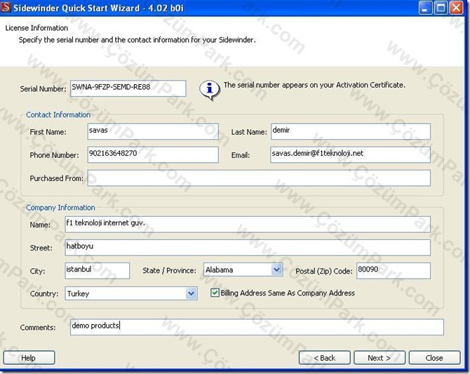Click the City field containing istanbul
This screenshot has height=374, width=470.
[97, 271]
